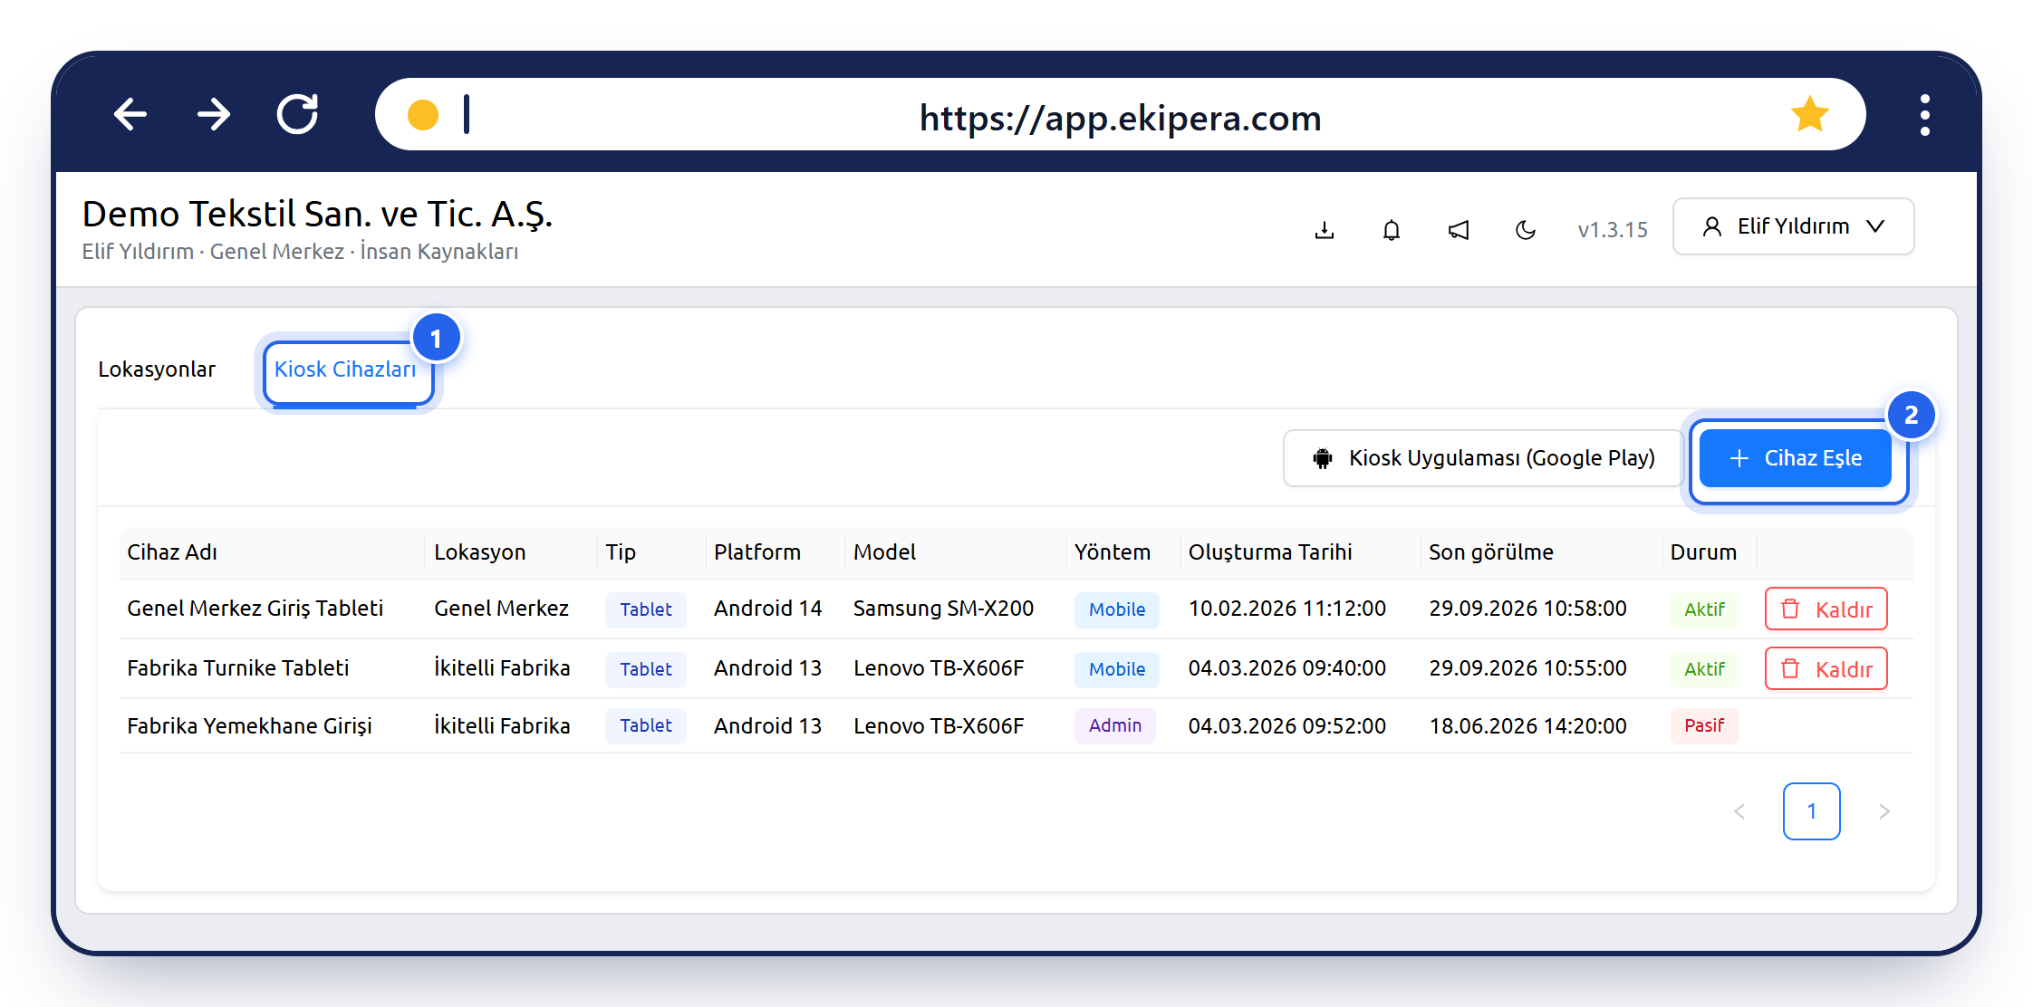The height and width of the screenshot is (1007, 2033).
Task: Go to previous page arrow in pagination
Action: tap(1739, 811)
